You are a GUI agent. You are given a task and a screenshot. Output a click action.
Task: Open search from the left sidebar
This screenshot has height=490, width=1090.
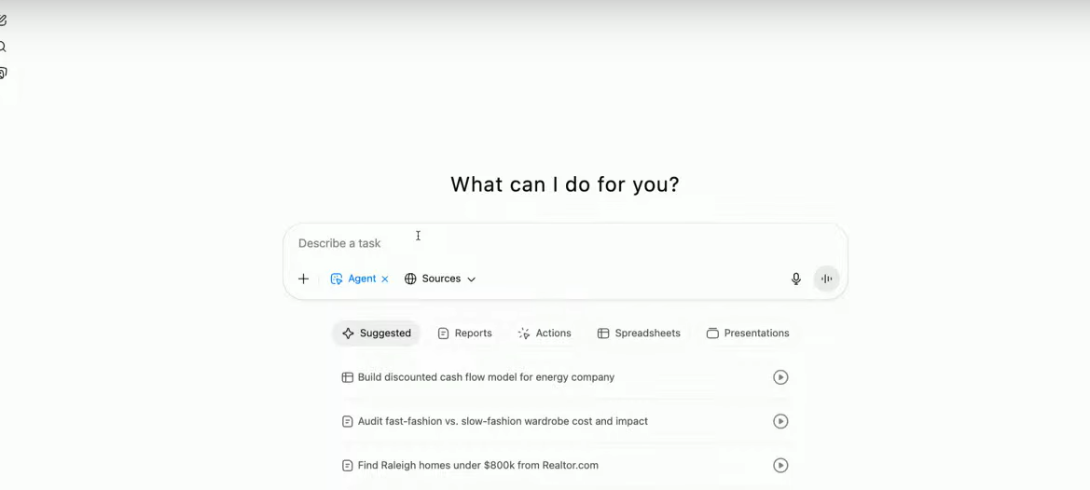(3, 47)
